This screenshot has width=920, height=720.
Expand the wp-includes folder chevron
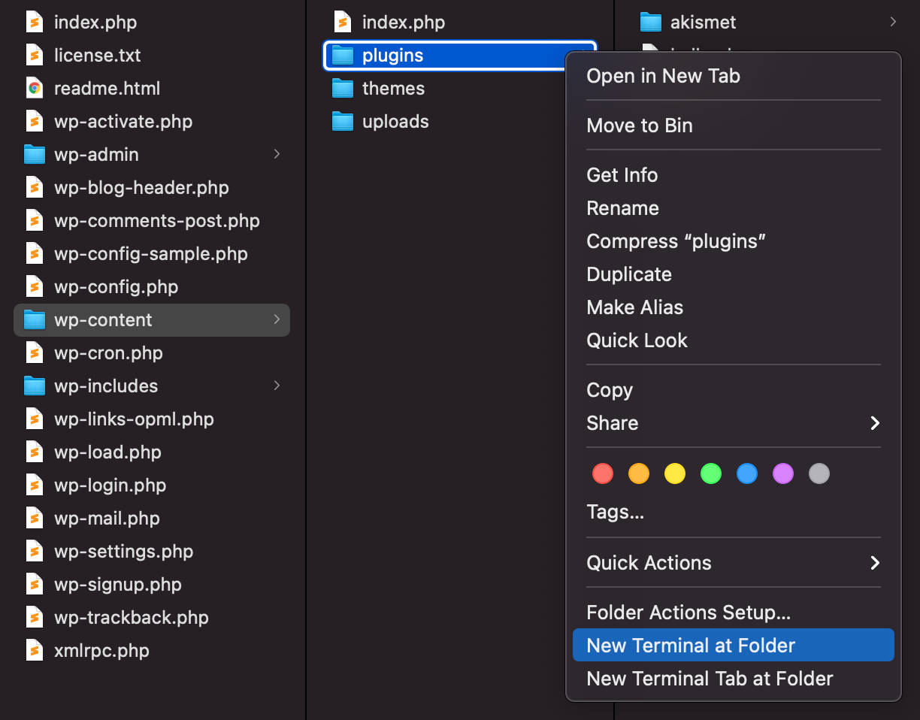277,386
